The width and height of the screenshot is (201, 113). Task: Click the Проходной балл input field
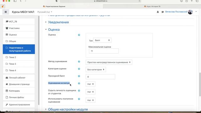[100, 77]
